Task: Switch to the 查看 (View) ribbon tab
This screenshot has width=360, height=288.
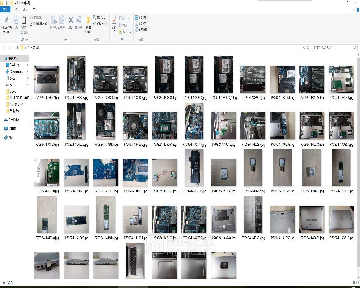Action: tap(35, 9)
